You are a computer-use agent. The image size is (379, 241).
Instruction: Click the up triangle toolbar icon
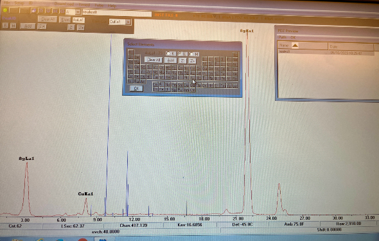(x=41, y=11)
